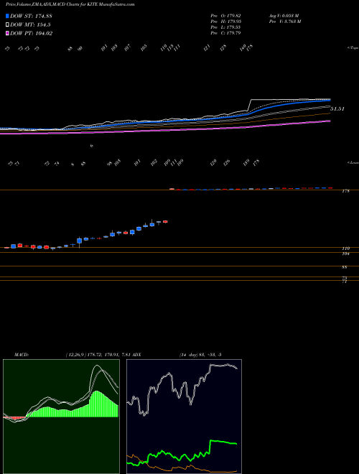Click the 'Pre C: 179.79' value
This screenshot has width=359, height=474.
pyautogui.click(x=225, y=32)
